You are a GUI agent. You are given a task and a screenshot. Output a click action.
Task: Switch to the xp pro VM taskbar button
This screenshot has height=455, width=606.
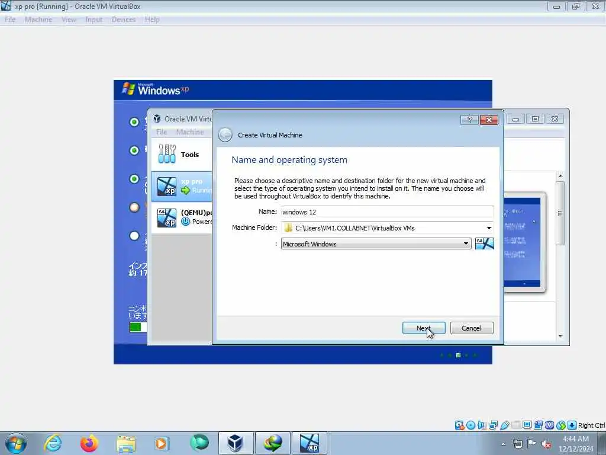(x=309, y=443)
